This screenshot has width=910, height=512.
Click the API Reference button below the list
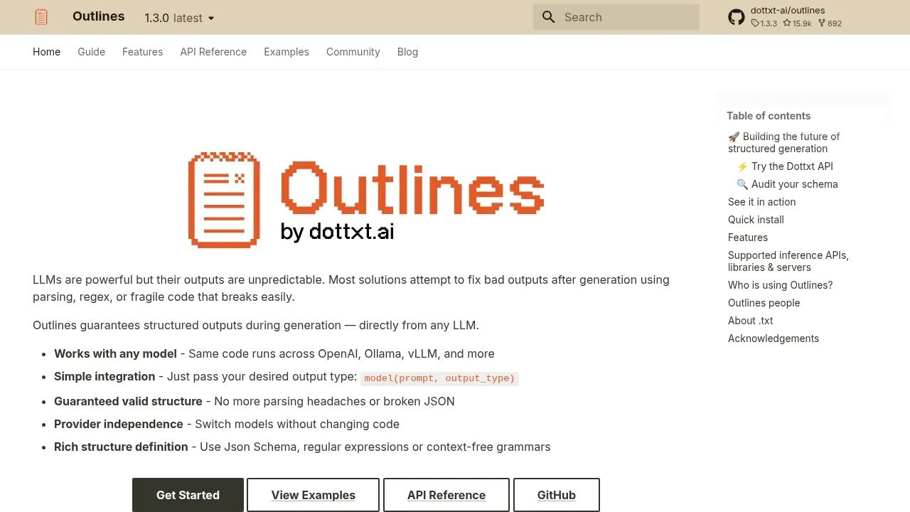446,495
